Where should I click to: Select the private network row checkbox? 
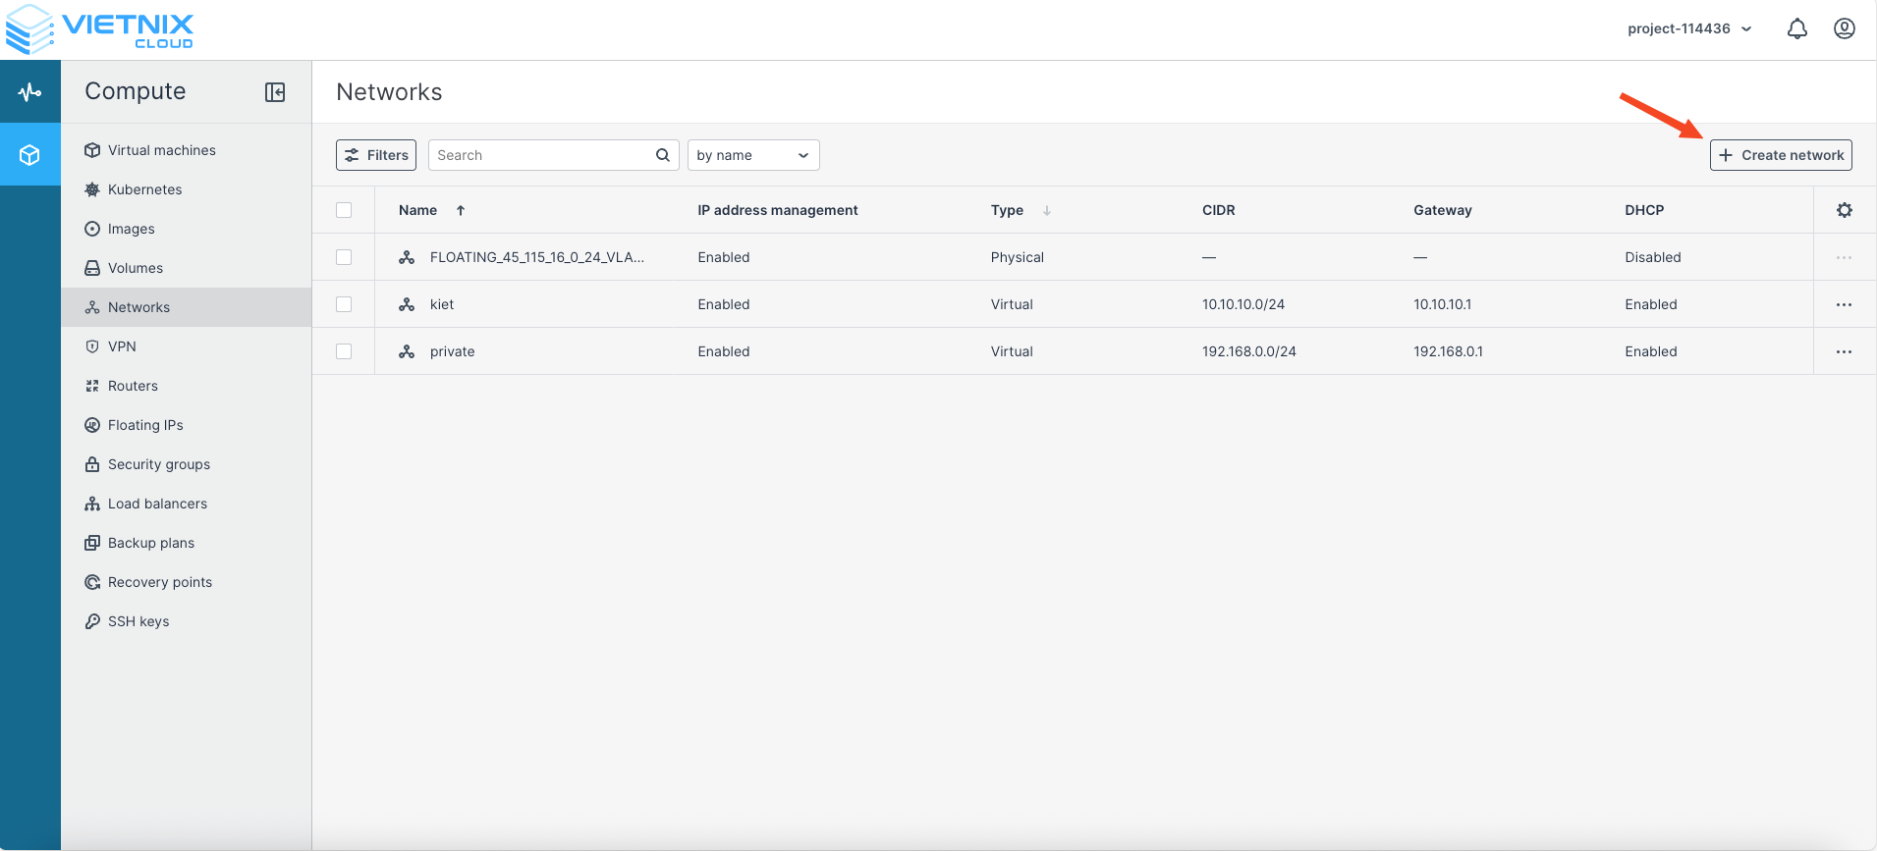[344, 351]
